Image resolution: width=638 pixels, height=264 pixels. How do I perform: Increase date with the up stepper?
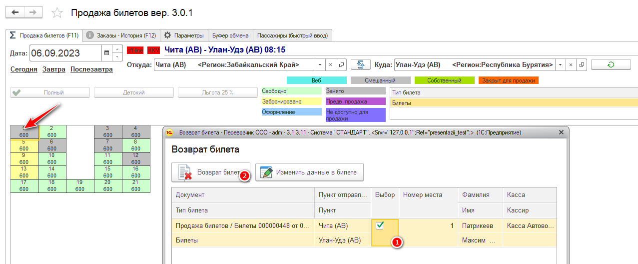point(117,48)
